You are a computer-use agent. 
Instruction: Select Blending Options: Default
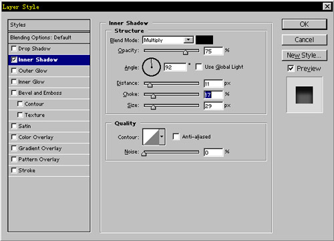click(49, 37)
